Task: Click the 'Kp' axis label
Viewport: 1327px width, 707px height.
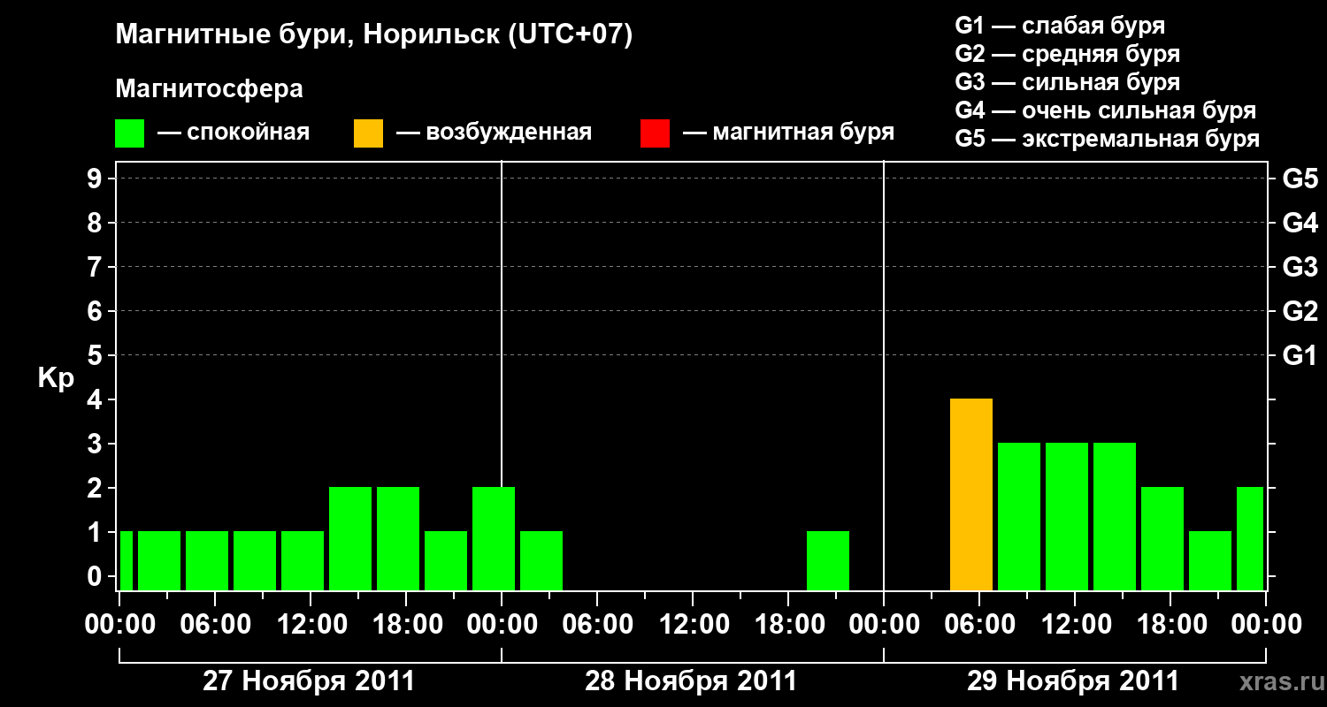Action: (x=56, y=380)
